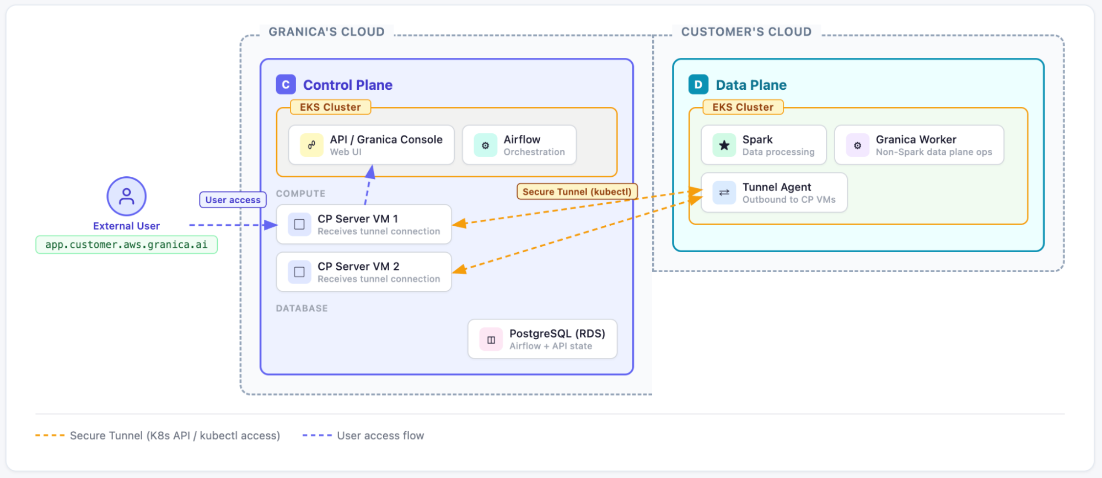Click the Control Plane 'C' badge icon
This screenshot has height=478, width=1102.
coord(286,85)
